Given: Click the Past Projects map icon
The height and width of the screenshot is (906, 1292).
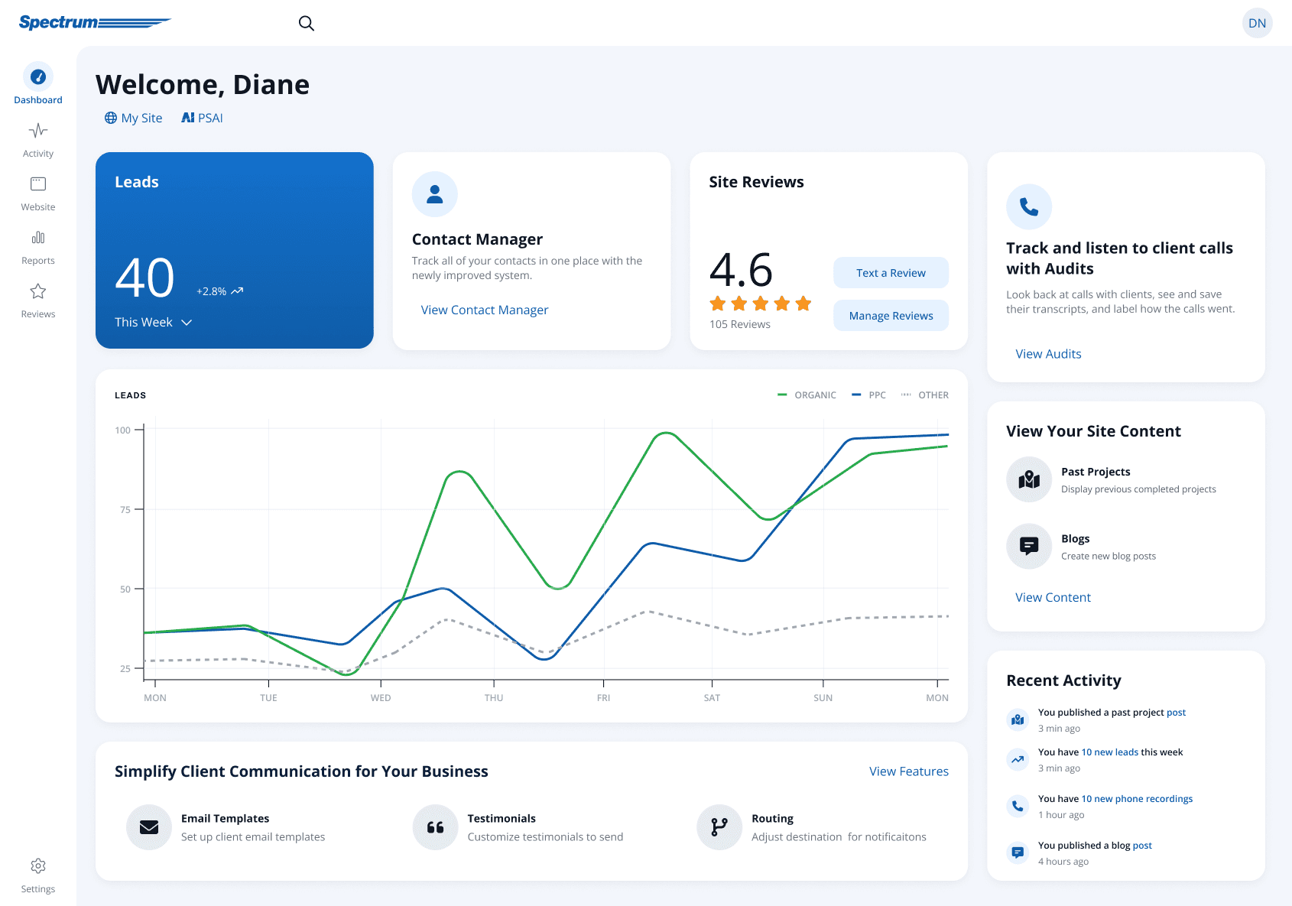Looking at the screenshot, I should (1029, 479).
